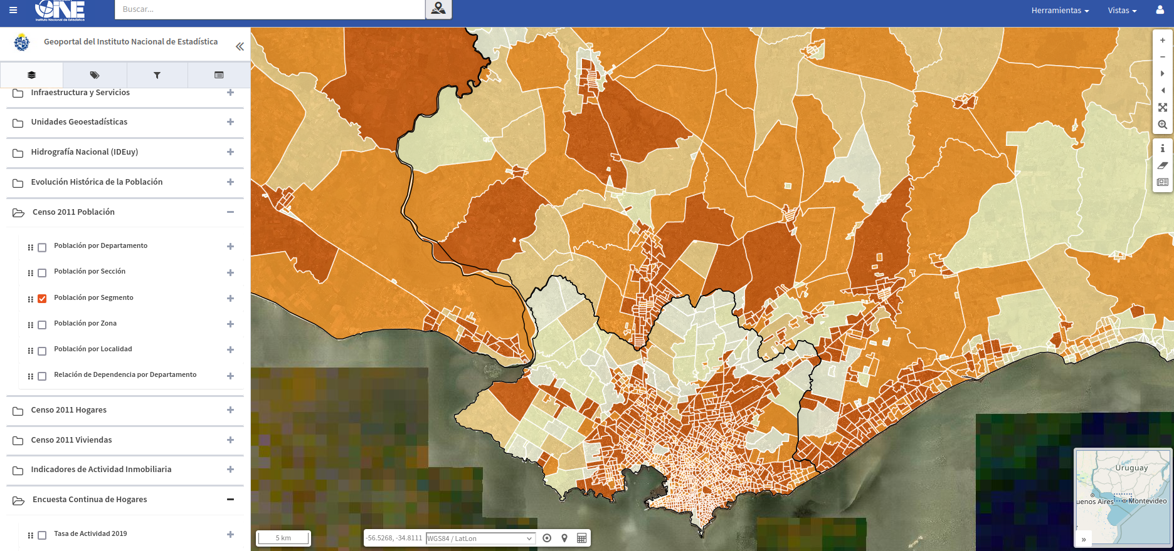
Task: Open the coordinate calculator grid icon
Action: [x=581, y=538]
